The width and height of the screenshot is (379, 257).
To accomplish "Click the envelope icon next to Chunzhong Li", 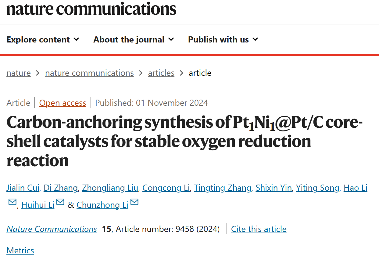I will pyautogui.click(x=134, y=202).
